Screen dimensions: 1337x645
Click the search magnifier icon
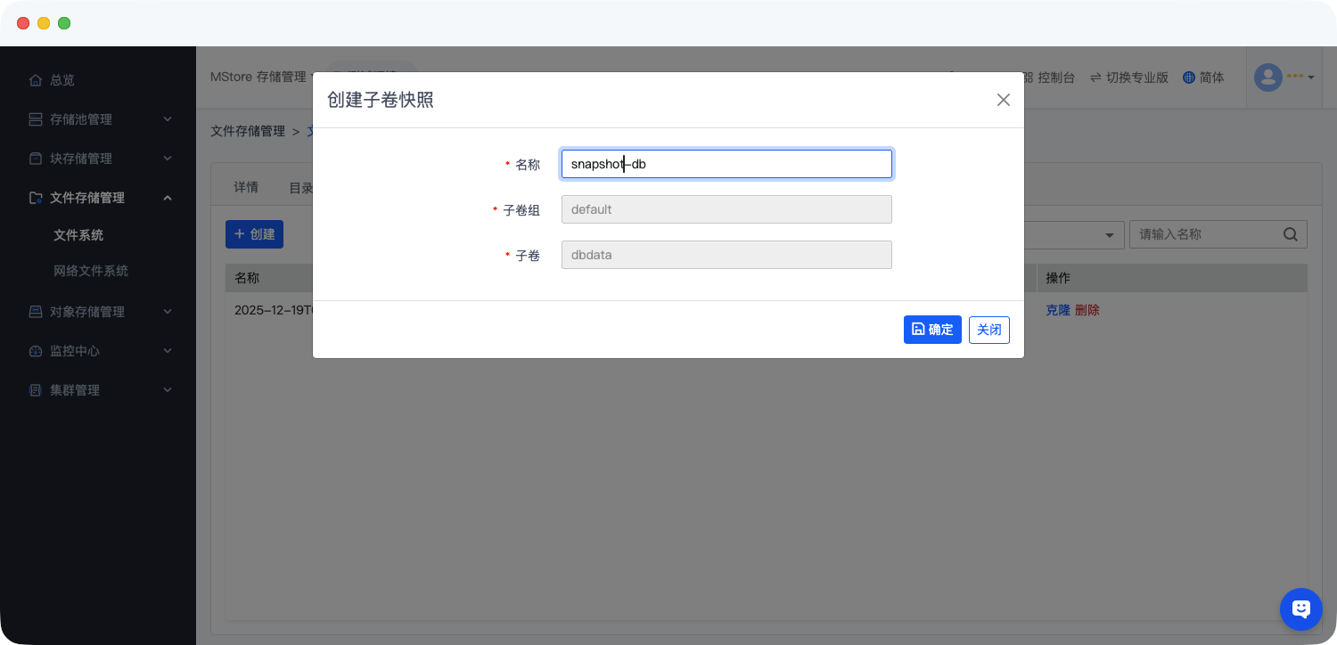pyautogui.click(x=1291, y=234)
